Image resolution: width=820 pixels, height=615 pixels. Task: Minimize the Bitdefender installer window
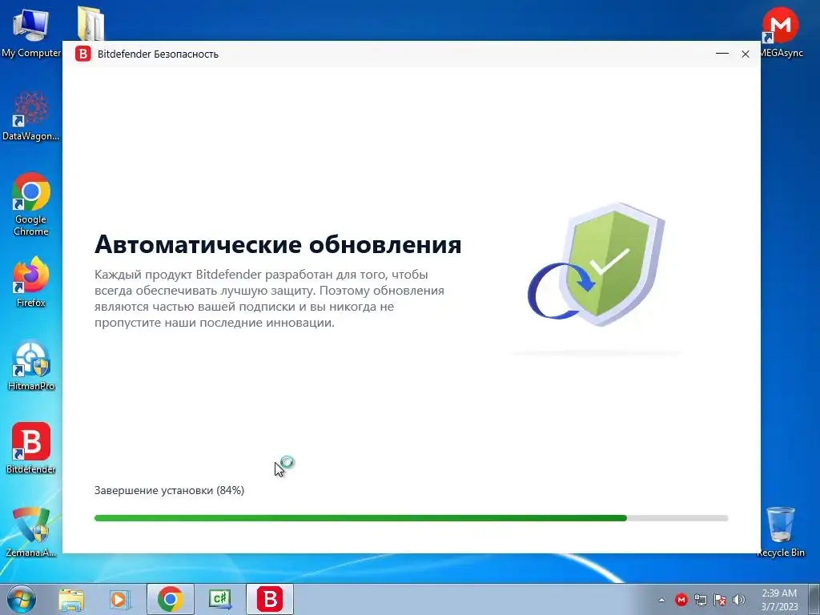(722, 54)
